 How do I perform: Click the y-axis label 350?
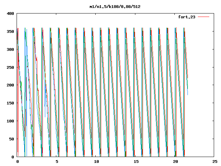10,31
